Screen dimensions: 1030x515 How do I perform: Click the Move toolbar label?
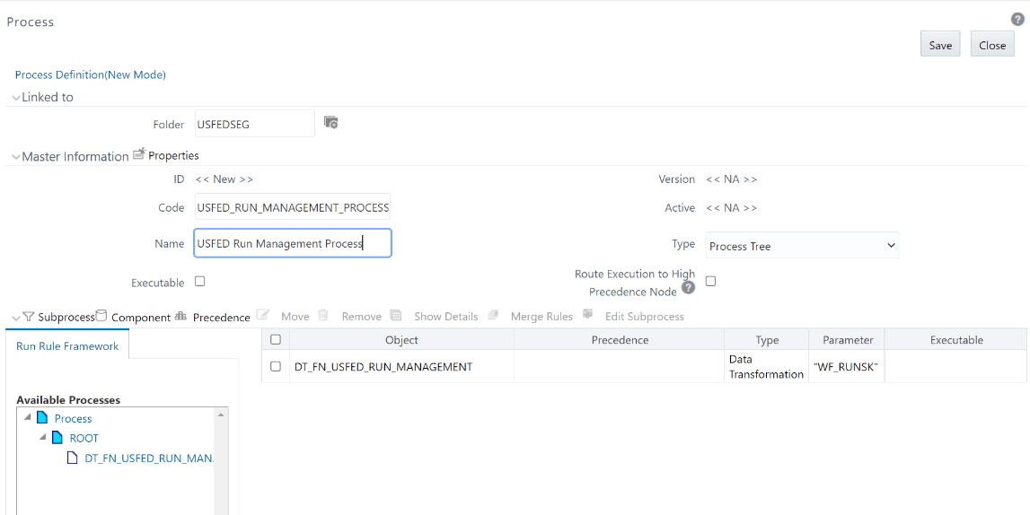coord(295,316)
